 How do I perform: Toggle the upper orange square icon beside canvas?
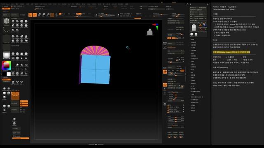tap(165, 72)
